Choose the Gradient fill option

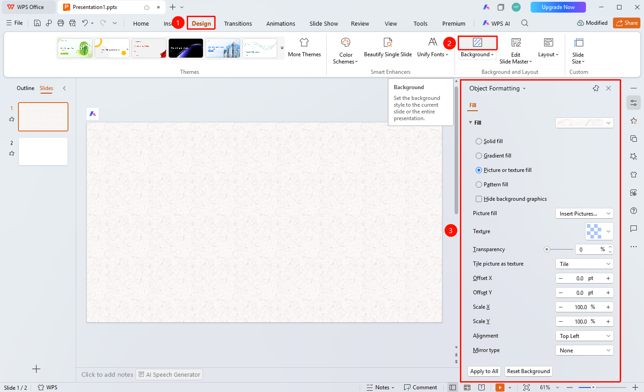click(x=493, y=156)
